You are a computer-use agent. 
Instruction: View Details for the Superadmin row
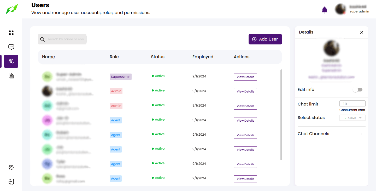(x=245, y=77)
